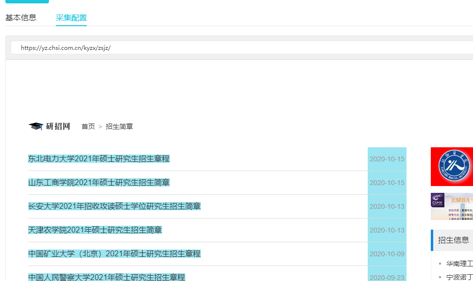This screenshot has width=473, height=281.
Task: Click the red medical university emblem banner
Action: coord(452,167)
